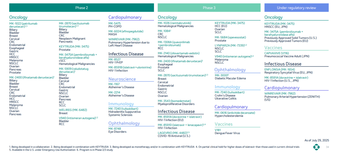Select the Phase 3 header tab
The image size is (339, 153).
[x=209, y=8]
